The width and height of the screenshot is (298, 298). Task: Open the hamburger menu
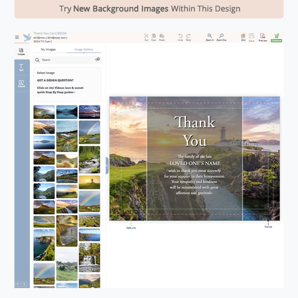[17, 37]
